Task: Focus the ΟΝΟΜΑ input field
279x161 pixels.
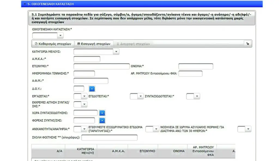Action: (x=196, y=66)
